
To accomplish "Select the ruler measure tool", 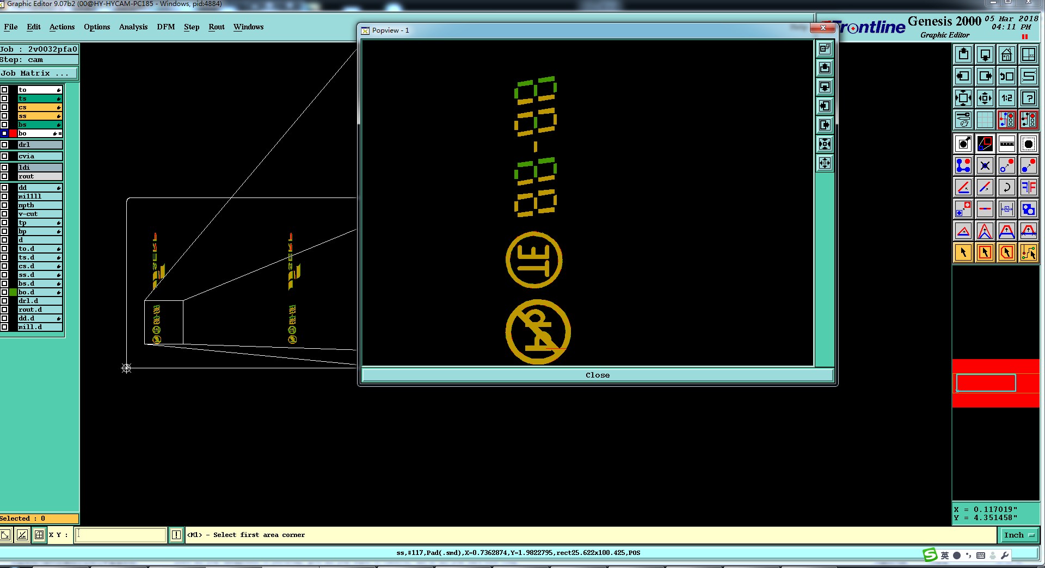I will pyautogui.click(x=1007, y=144).
